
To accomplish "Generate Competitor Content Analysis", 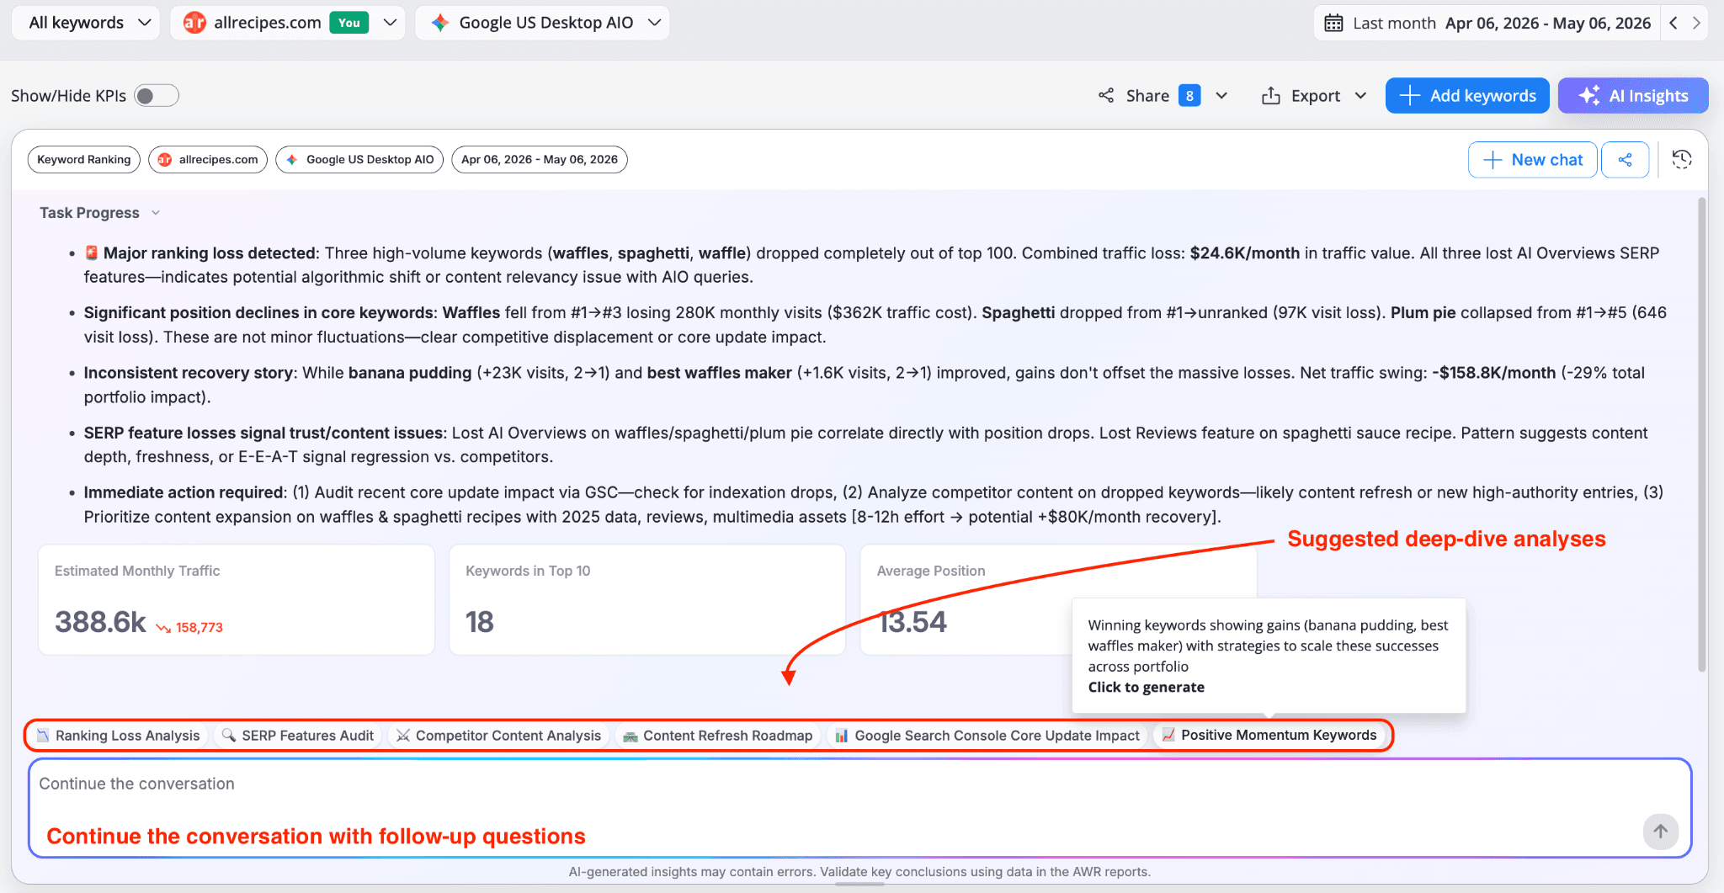I will [x=499, y=736].
